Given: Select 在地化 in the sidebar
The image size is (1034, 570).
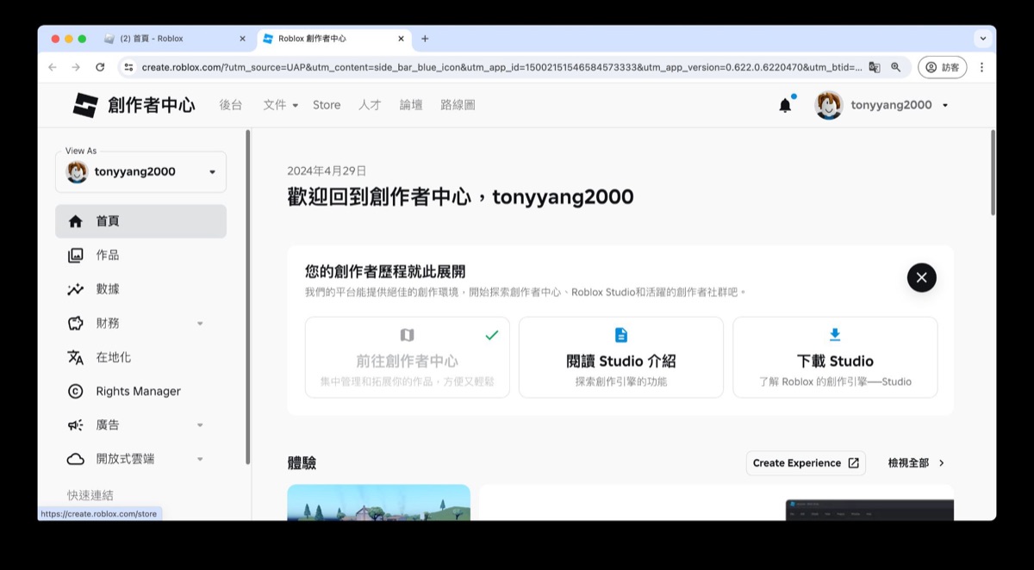Looking at the screenshot, I should [x=141, y=357].
